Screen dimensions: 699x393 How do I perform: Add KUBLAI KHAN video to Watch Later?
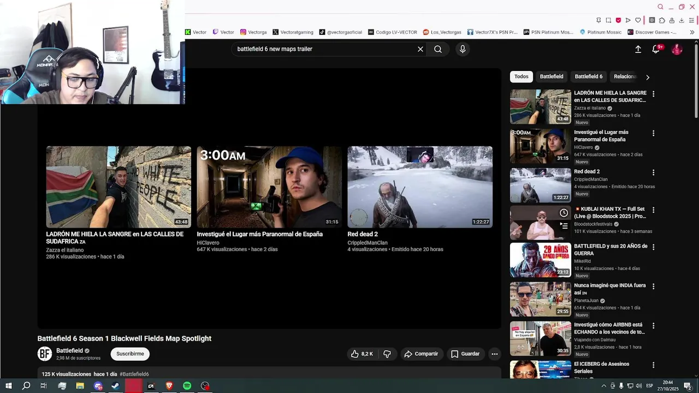coord(564,213)
